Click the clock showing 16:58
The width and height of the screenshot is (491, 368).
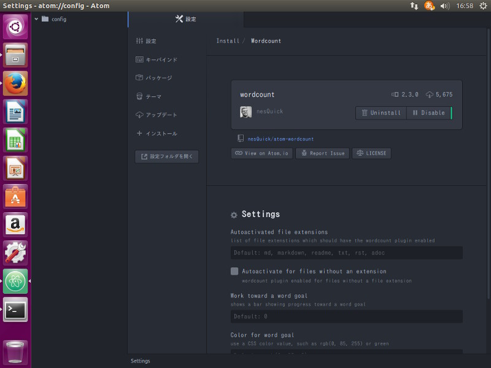(465, 6)
